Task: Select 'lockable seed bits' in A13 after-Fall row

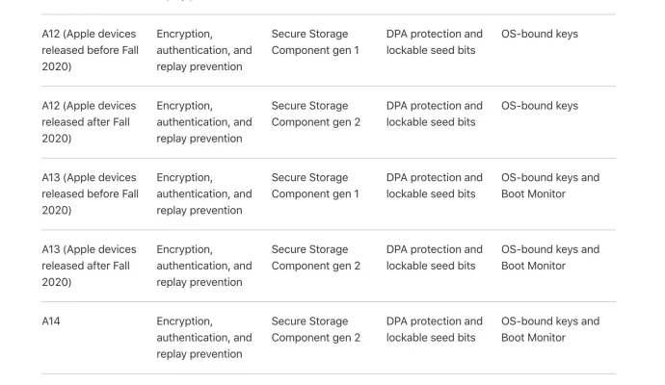Action: click(x=431, y=266)
